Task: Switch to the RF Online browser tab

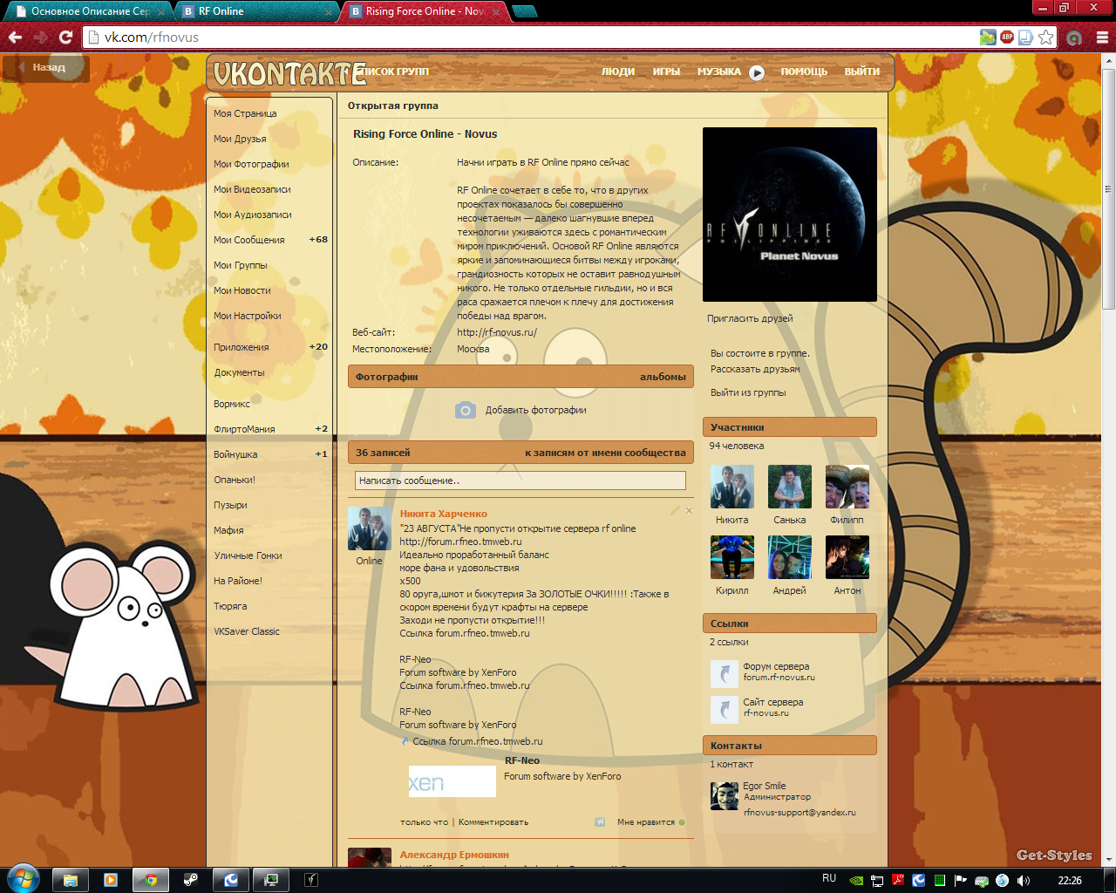Action: tap(256, 11)
